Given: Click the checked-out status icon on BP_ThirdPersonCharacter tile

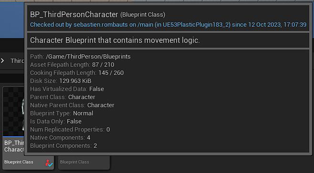Looking at the screenshot, I should [49, 163].
